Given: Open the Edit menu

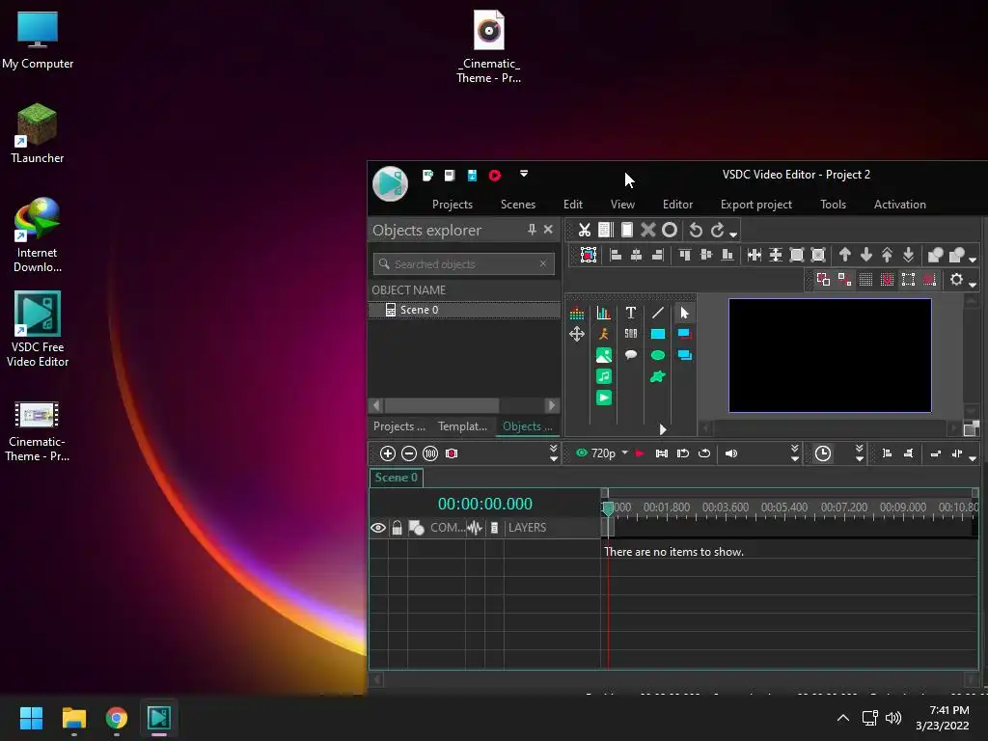Looking at the screenshot, I should [x=573, y=205].
